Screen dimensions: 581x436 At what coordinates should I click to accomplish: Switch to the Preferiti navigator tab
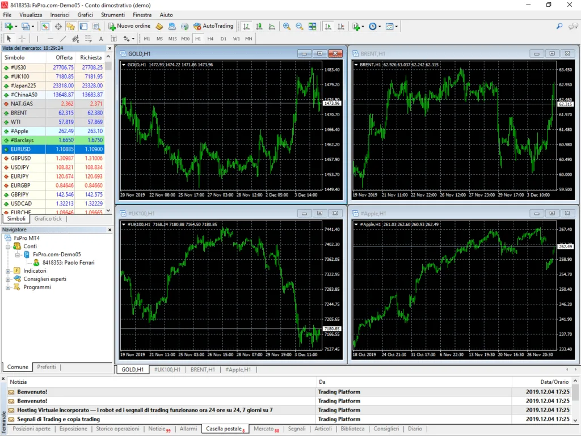click(47, 367)
